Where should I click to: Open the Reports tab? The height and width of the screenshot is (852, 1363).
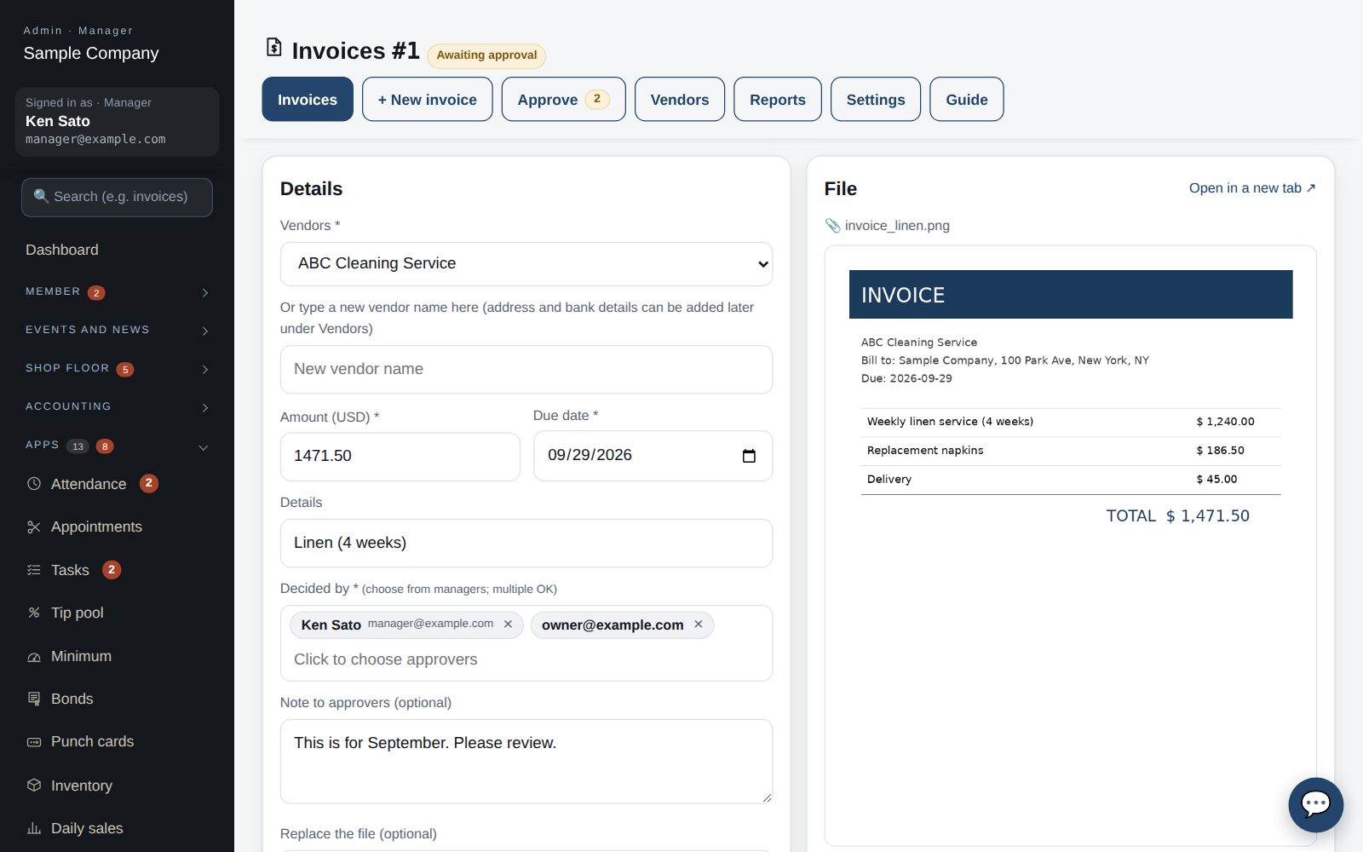778,100
